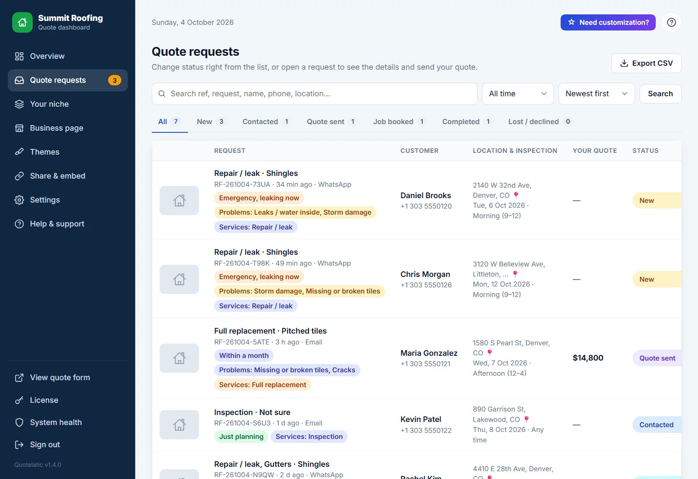The height and width of the screenshot is (479, 698).
Task: Change the New status of Chris Morgan request
Action: [657, 279]
